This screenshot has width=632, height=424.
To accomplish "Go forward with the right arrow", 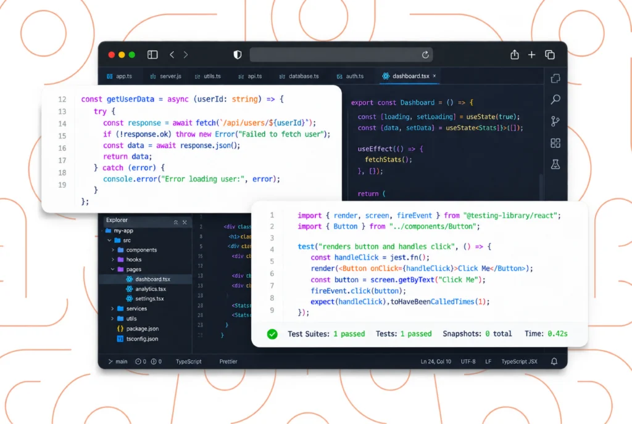I will 186,55.
